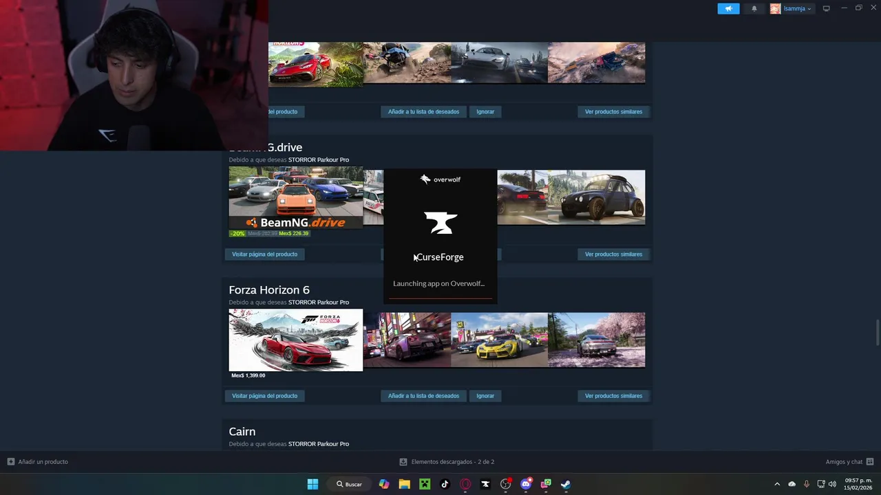Open top Forza Horizon red car capsule
Screen dimensions: 881x495
(x=315, y=65)
